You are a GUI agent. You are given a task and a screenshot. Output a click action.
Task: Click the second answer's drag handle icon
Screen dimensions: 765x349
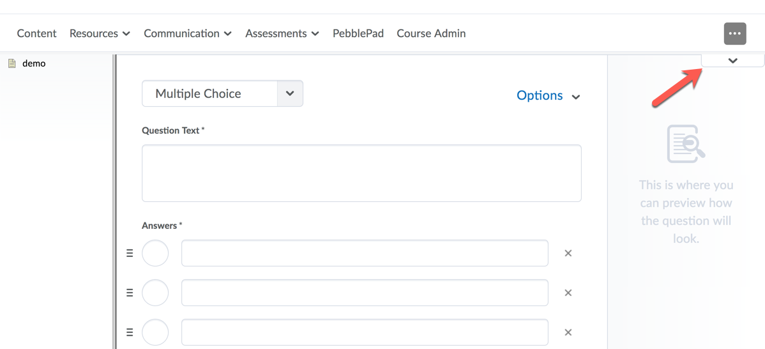tap(130, 293)
